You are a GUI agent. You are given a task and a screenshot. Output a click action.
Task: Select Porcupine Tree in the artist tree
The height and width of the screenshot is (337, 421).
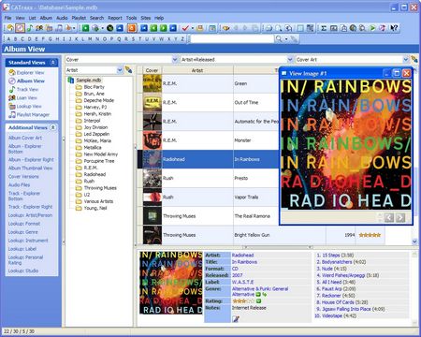coord(99,161)
